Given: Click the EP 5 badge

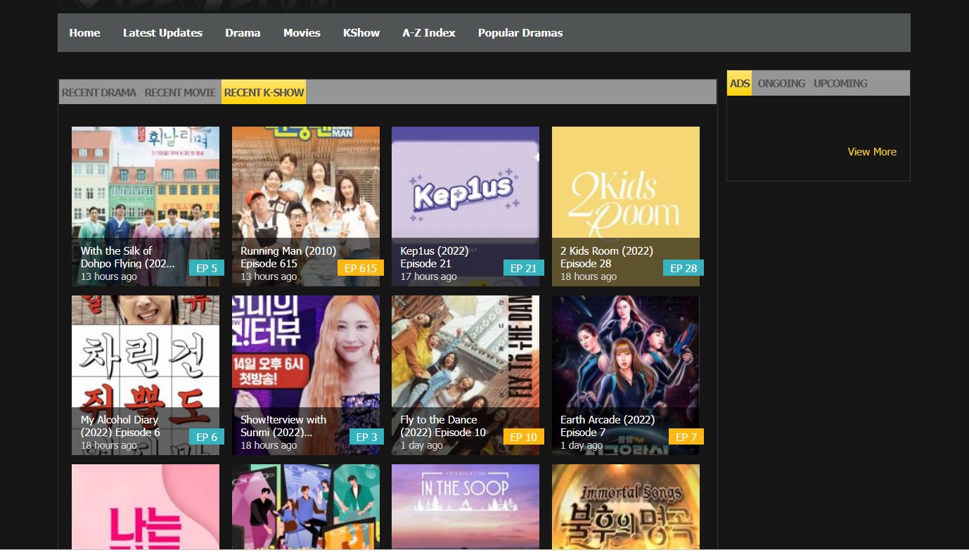Looking at the screenshot, I should pos(207,268).
